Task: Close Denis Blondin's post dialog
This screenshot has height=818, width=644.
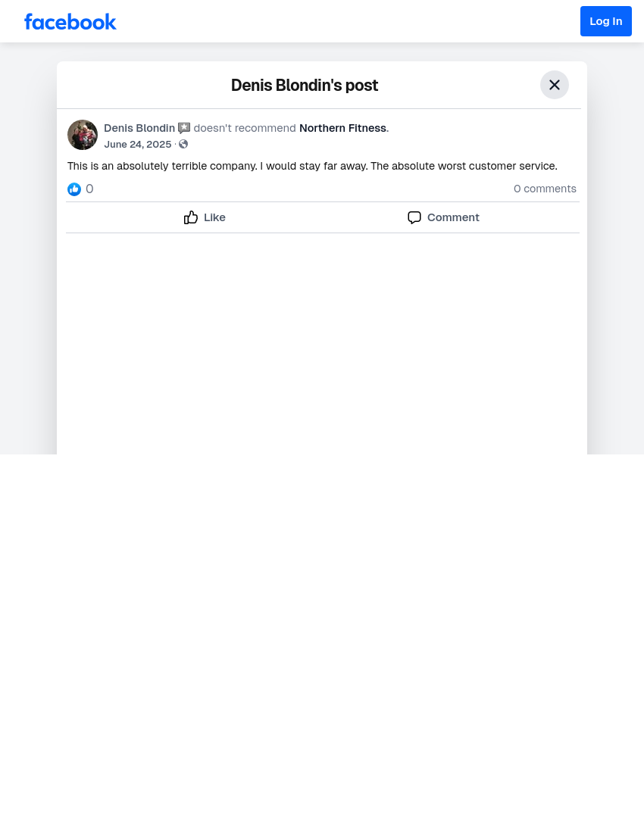Action: (x=555, y=85)
